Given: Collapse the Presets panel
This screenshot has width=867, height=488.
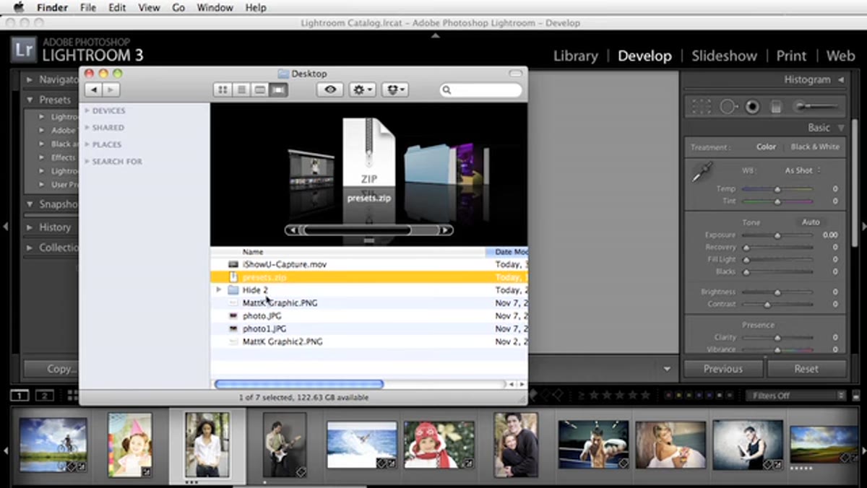Looking at the screenshot, I should [x=30, y=100].
